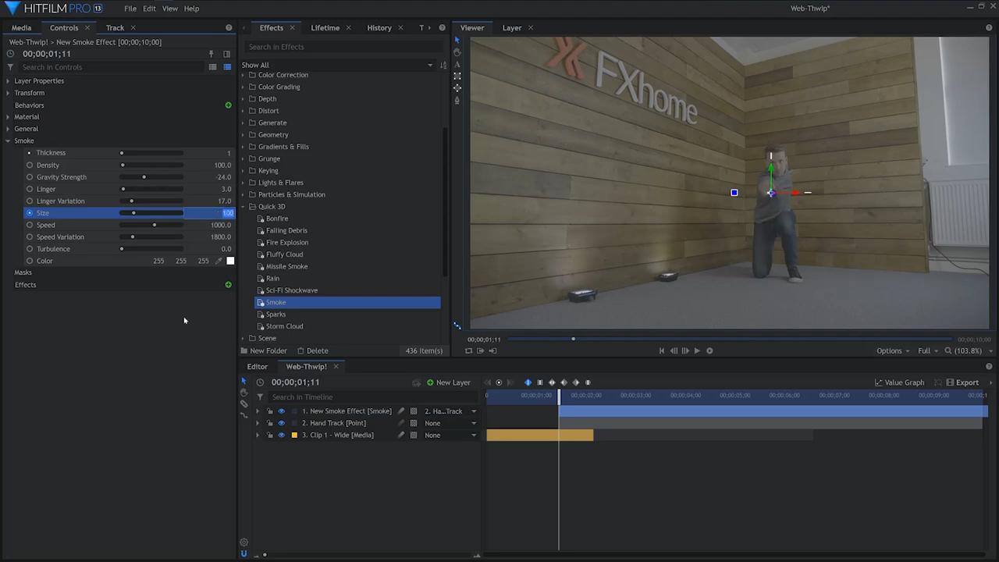999x562 pixels.
Task: Jump to start in viewer playback
Action: click(662, 350)
